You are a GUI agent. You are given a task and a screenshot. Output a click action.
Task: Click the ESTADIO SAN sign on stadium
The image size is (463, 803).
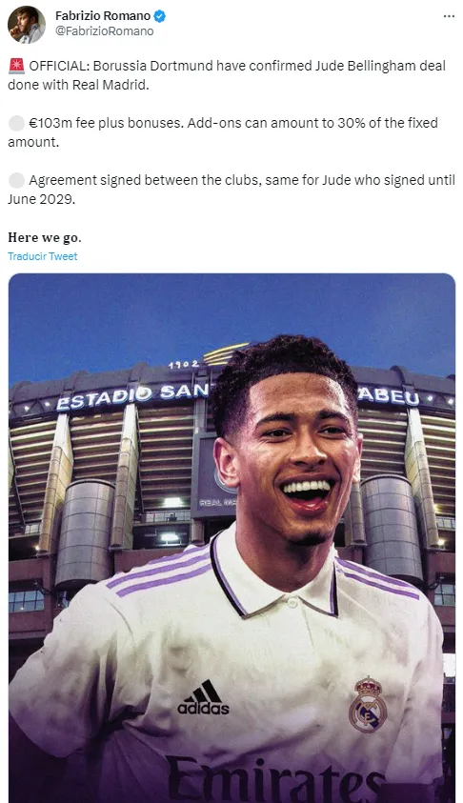tap(132, 396)
